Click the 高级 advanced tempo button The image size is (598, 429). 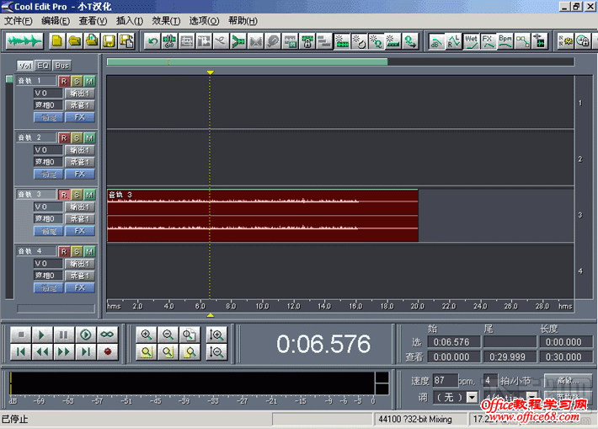click(562, 381)
